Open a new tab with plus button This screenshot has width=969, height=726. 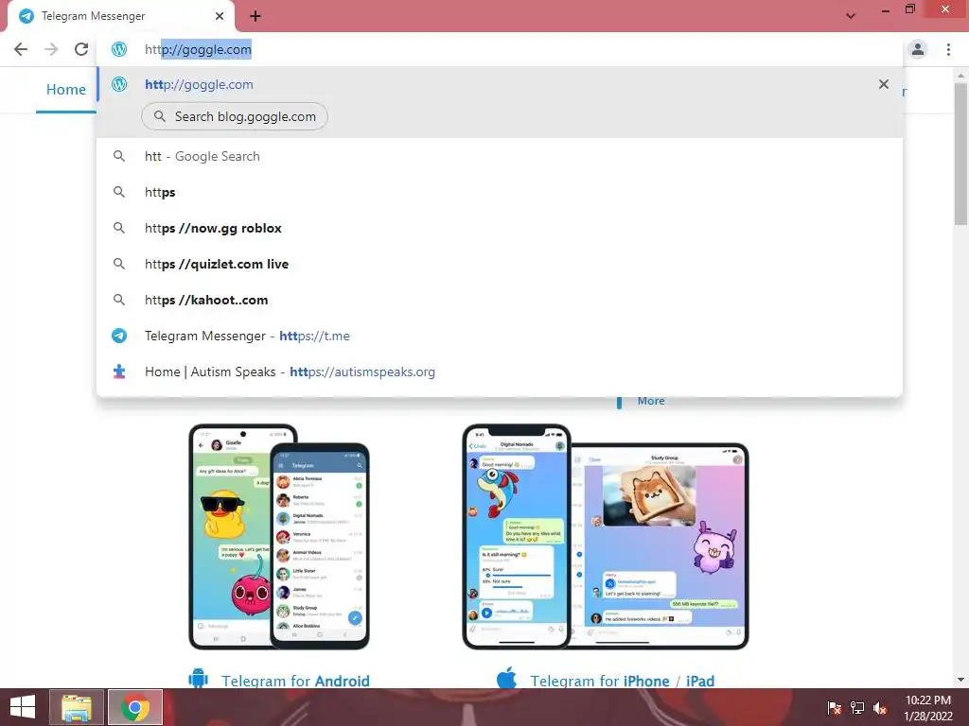pos(255,16)
